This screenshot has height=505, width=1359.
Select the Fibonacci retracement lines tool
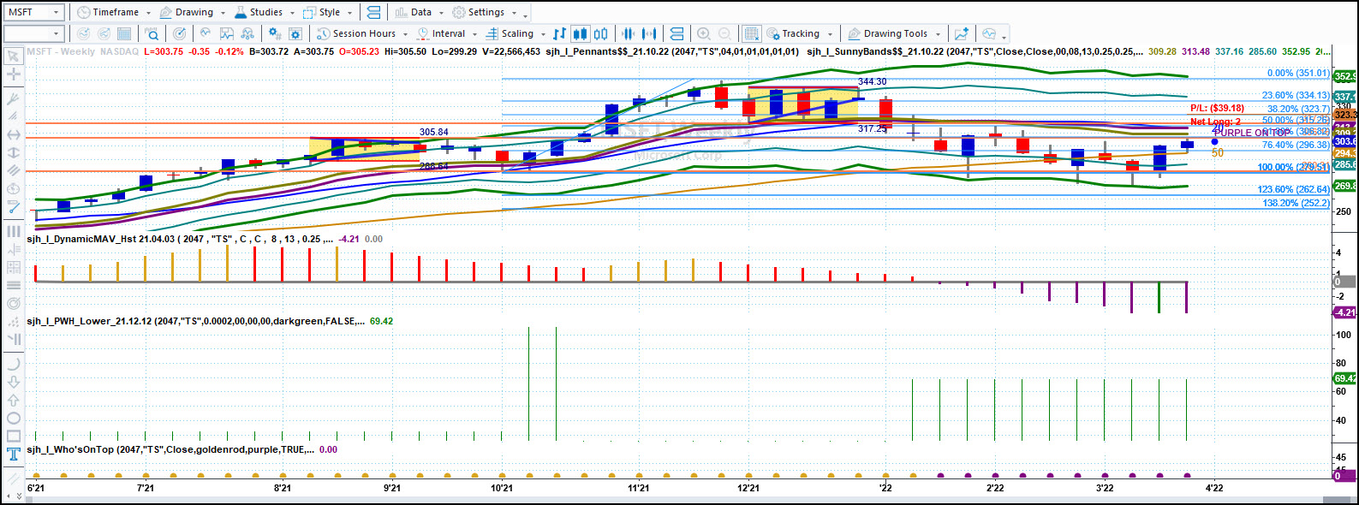(x=13, y=285)
